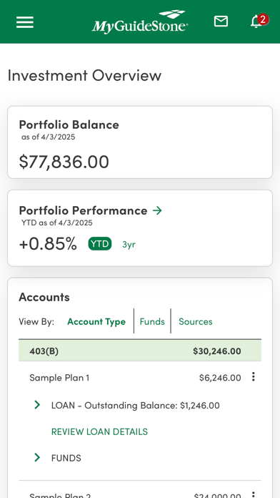View accounts by Sources
280x498 pixels.
coord(196,321)
